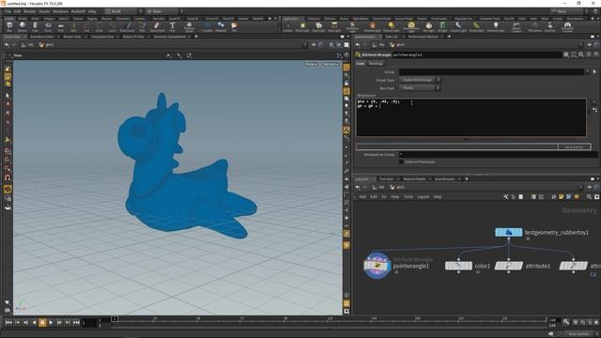Click the testgeometry_rubbertoy1 node
Viewport: 601px width, 338px height.
click(509, 232)
